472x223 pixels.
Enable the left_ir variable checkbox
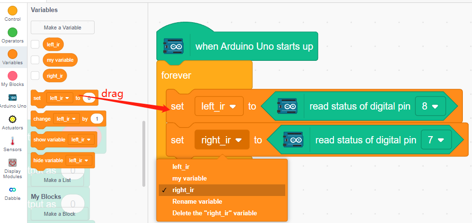pos(35,44)
